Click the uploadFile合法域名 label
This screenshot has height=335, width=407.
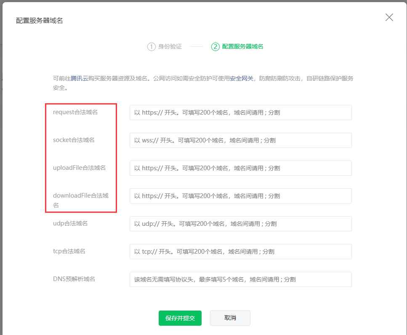point(79,168)
